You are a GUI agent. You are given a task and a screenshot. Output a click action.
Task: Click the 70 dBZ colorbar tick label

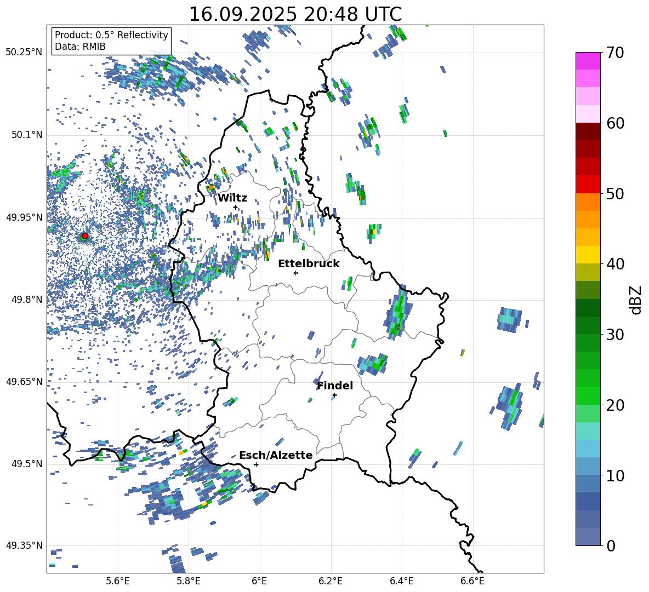click(x=615, y=53)
